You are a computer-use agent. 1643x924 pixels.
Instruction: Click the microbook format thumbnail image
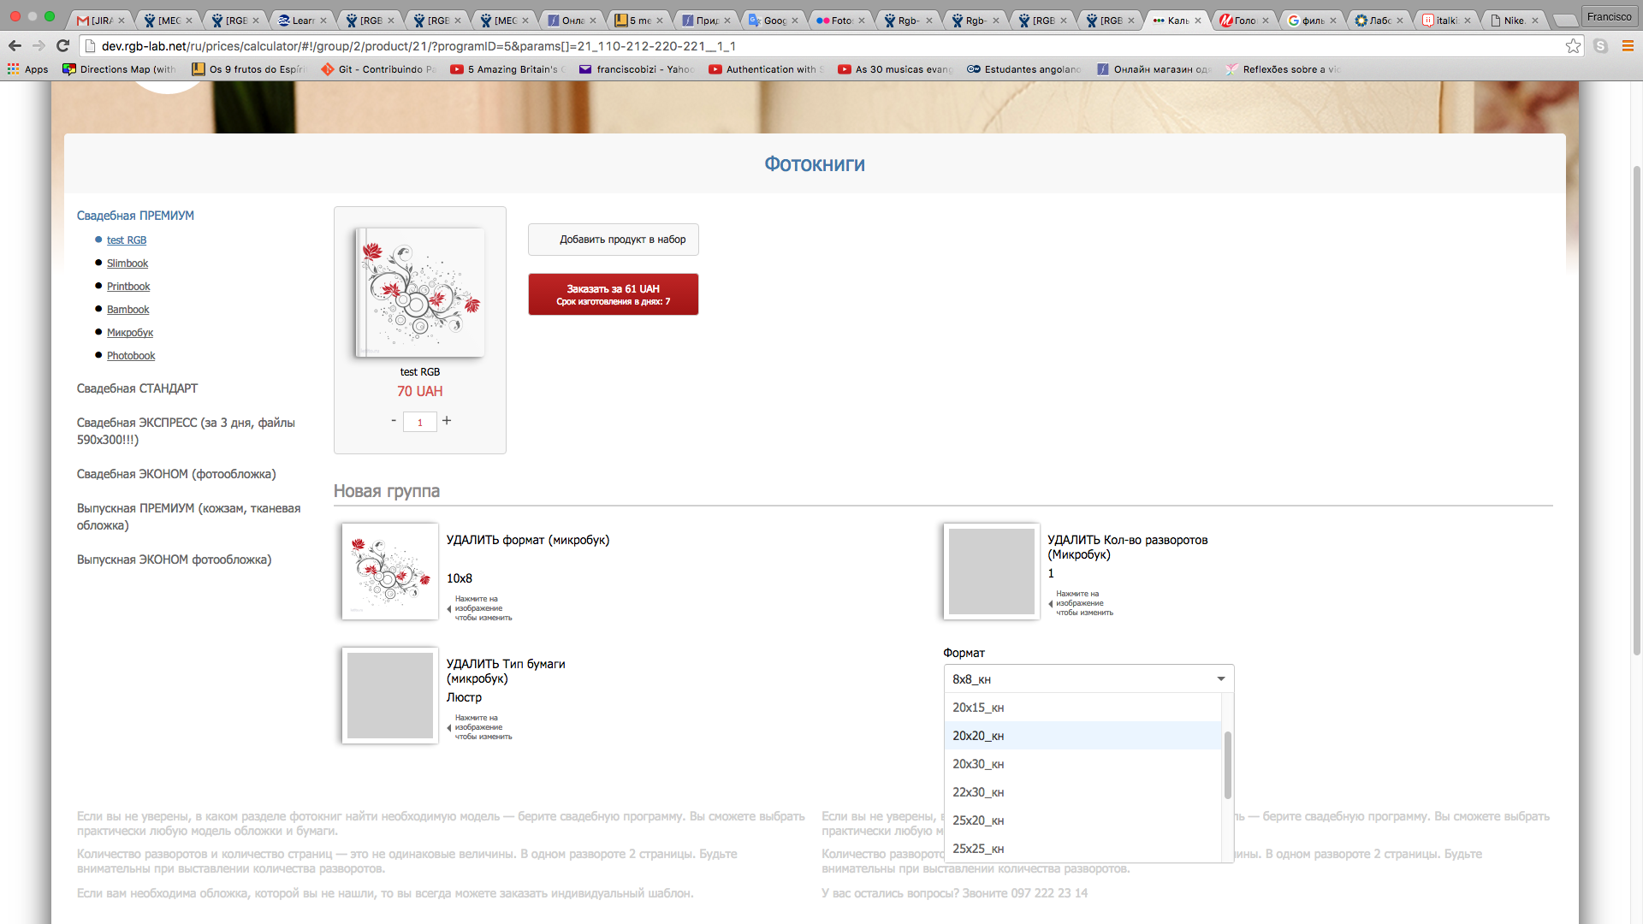click(x=390, y=572)
